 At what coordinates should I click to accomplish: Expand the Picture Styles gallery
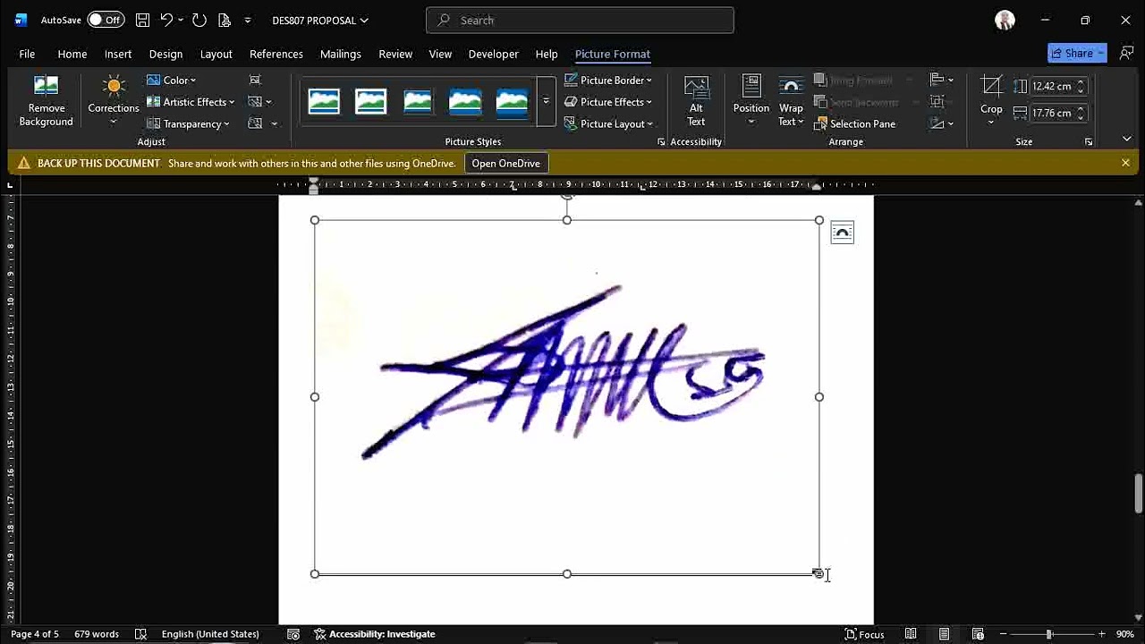pos(546,102)
